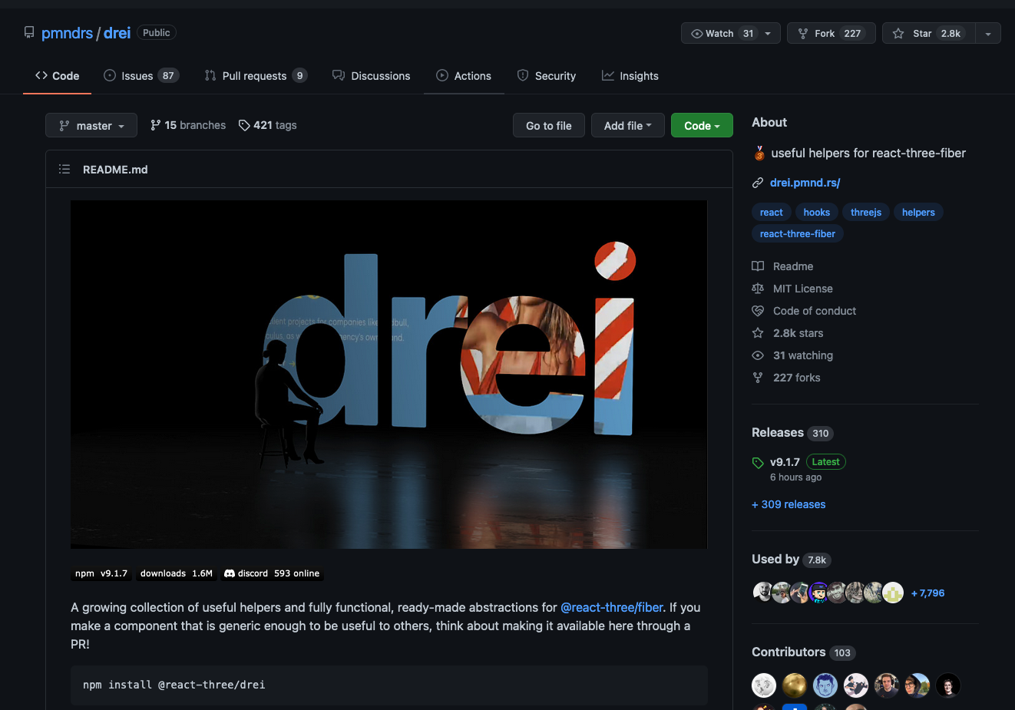Open the master branch selector dropdown
Screen dimensions: 1015x710
coord(91,125)
